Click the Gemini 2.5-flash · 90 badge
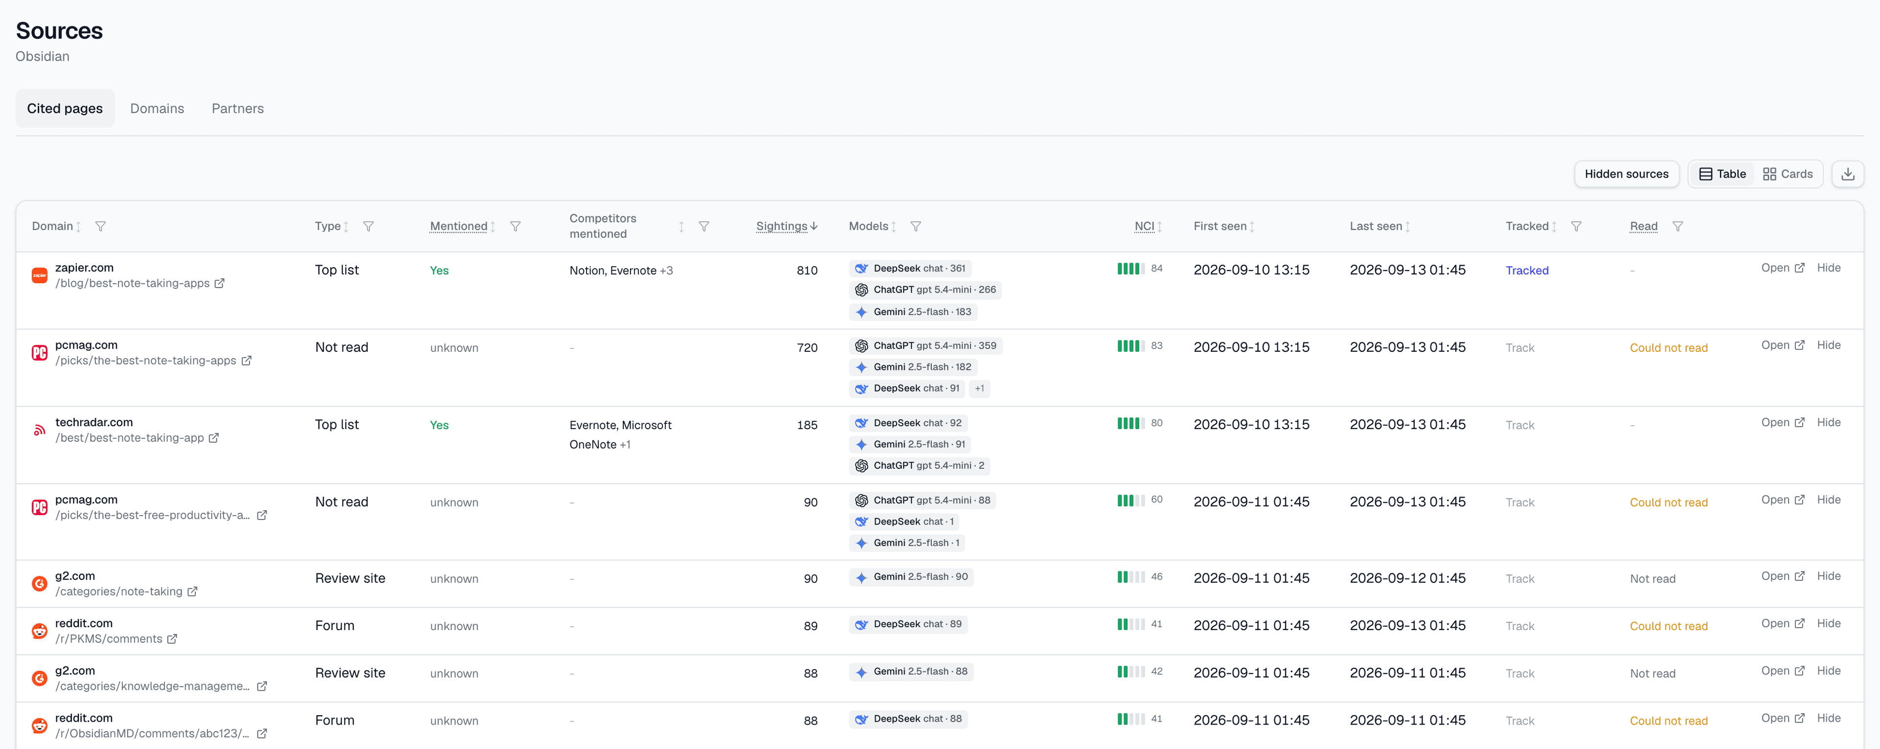Screen dimensions: 1880x749 point(911,577)
